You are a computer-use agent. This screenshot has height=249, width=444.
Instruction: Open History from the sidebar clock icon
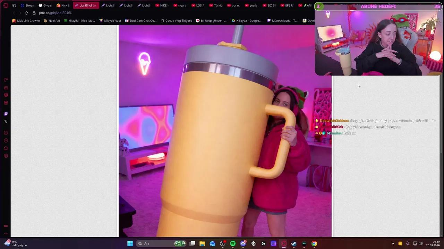coord(6,140)
